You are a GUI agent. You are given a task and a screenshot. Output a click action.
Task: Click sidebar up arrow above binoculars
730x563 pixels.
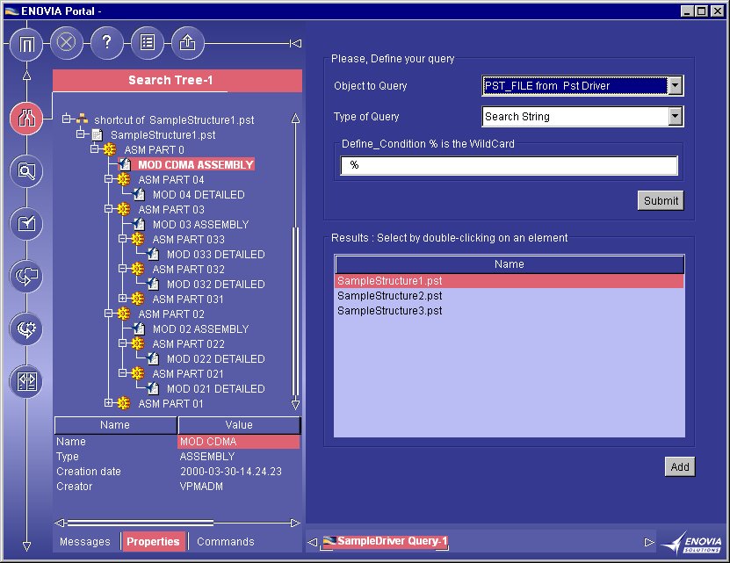[26, 76]
